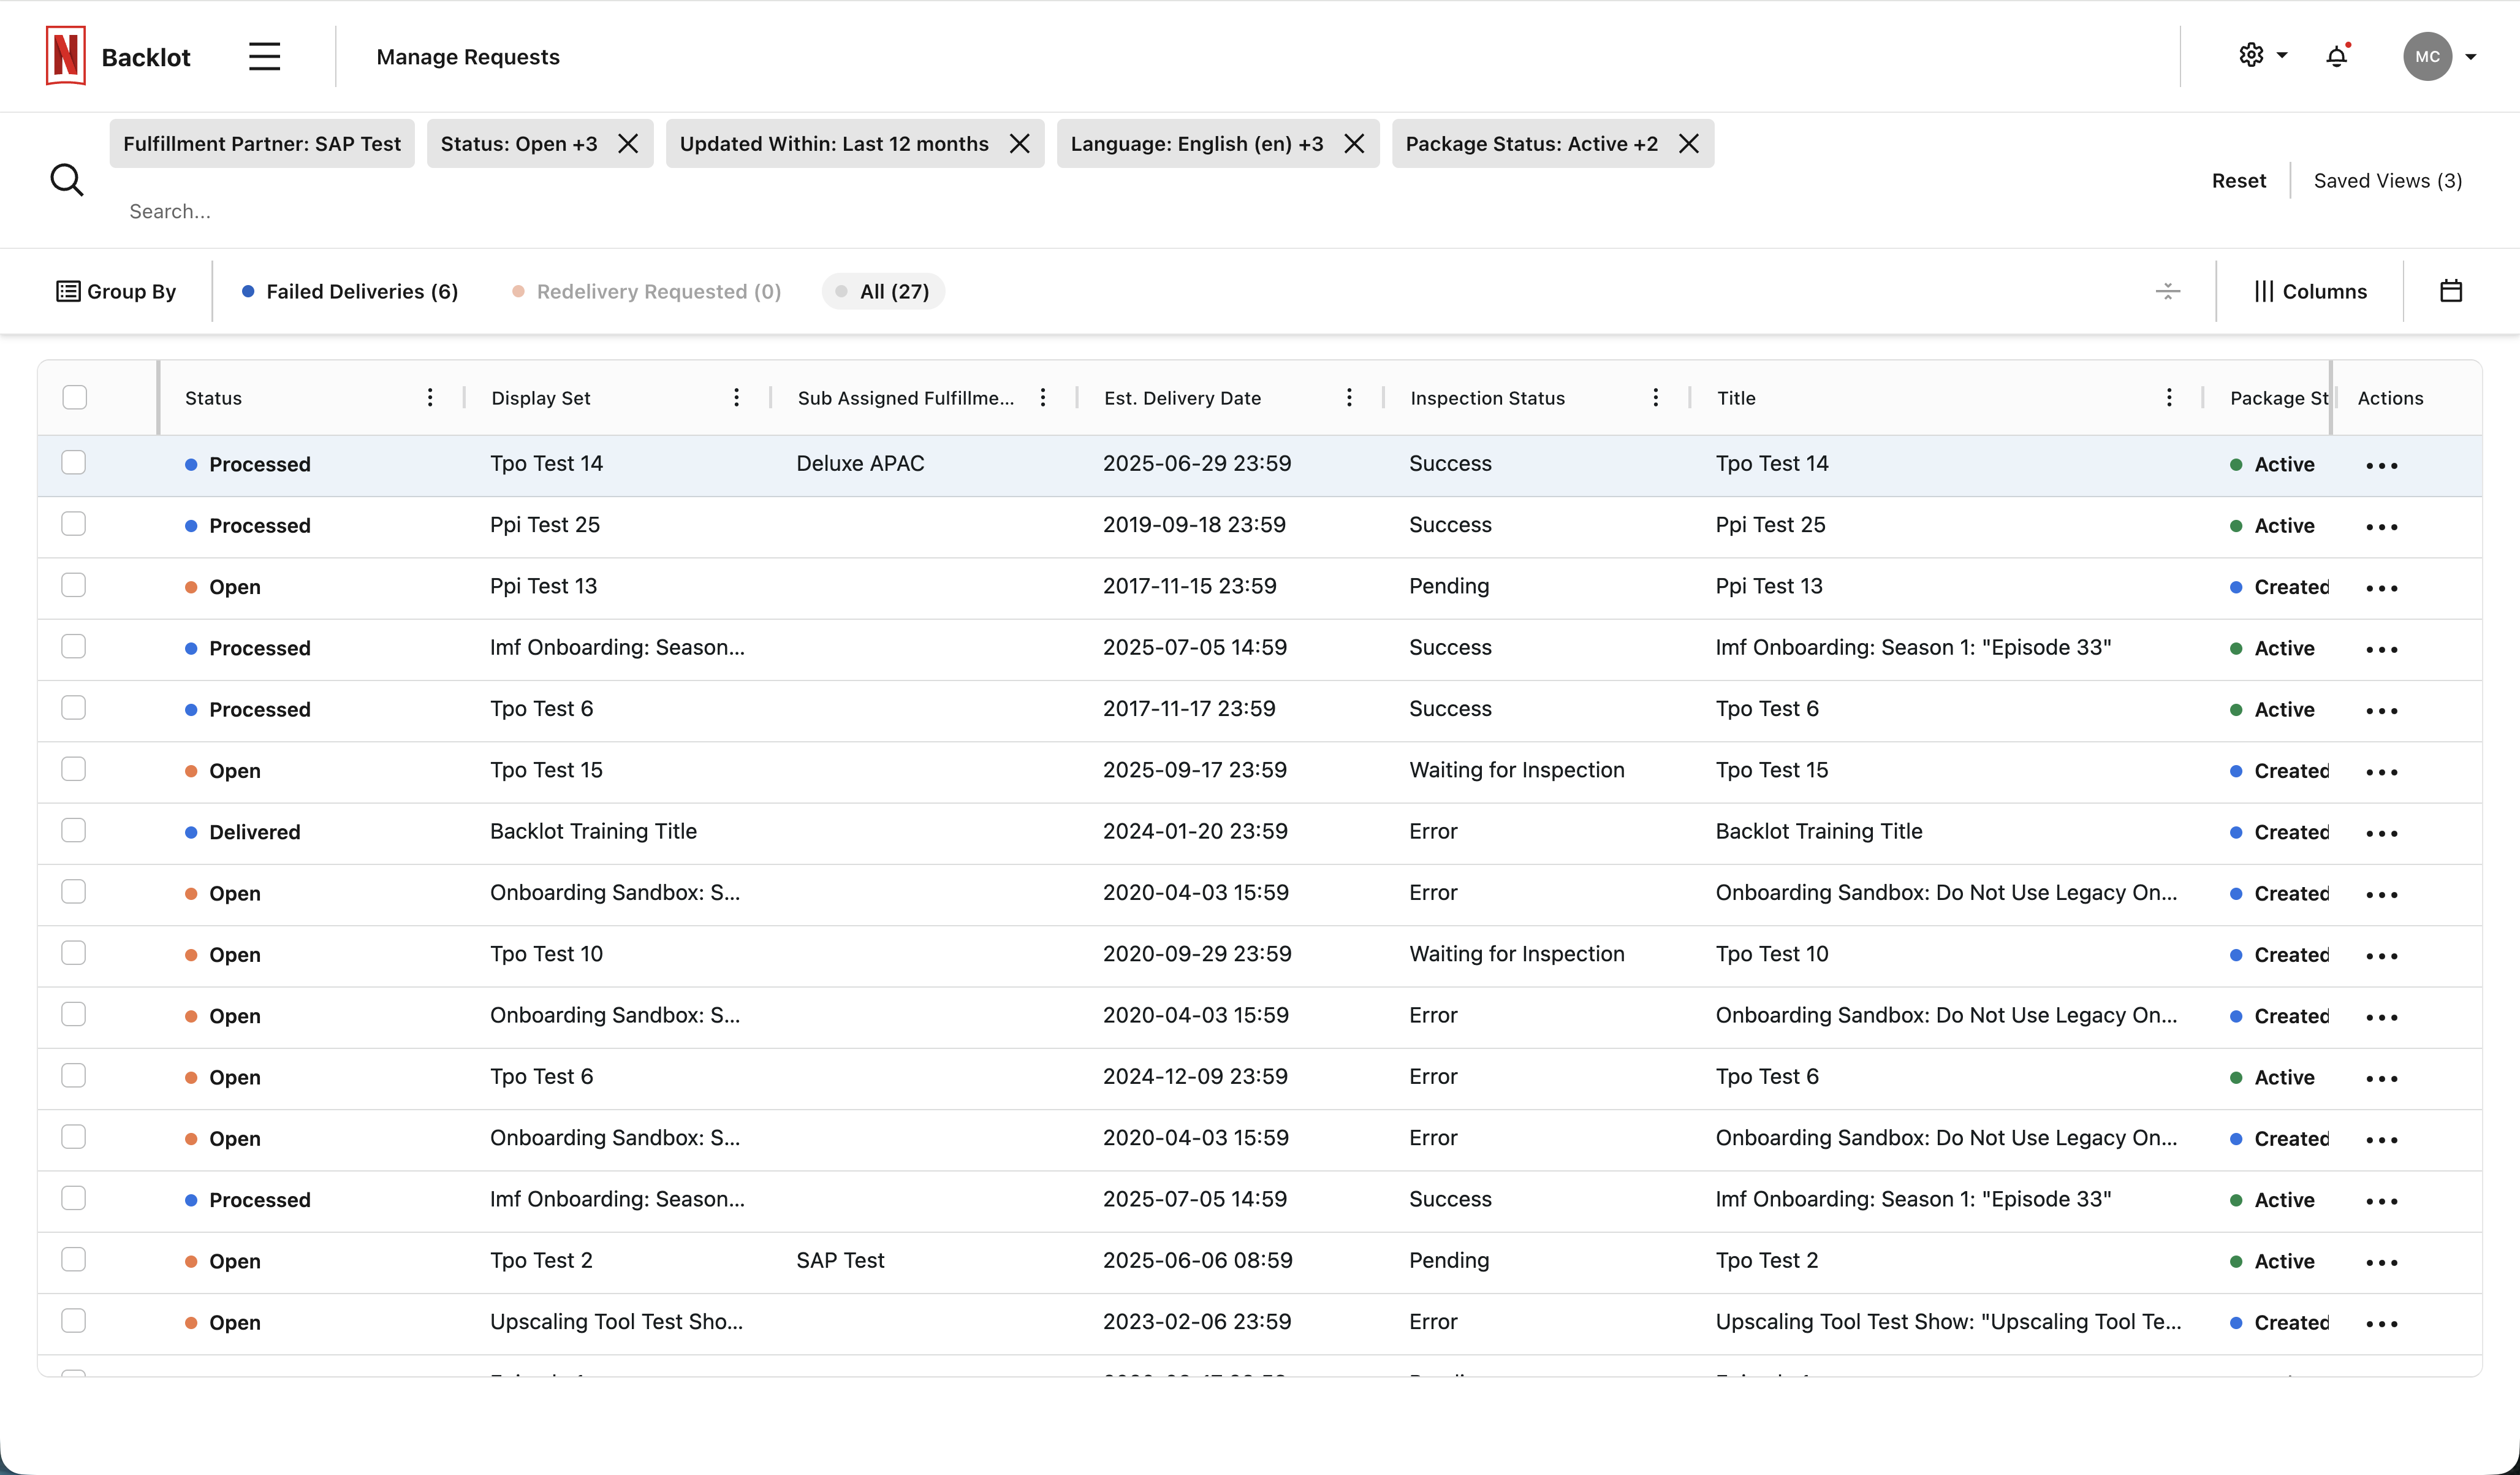This screenshot has height=1475, width=2520.
Task: Select the All (27) tab
Action: [882, 290]
